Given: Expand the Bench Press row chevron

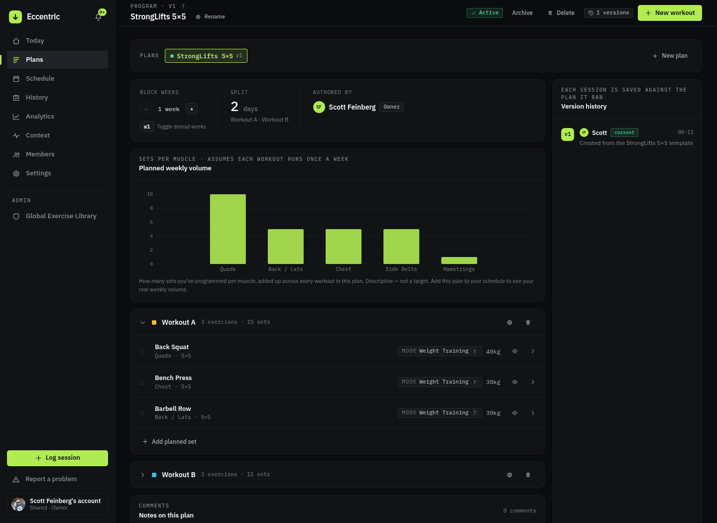Looking at the screenshot, I should click(533, 383).
